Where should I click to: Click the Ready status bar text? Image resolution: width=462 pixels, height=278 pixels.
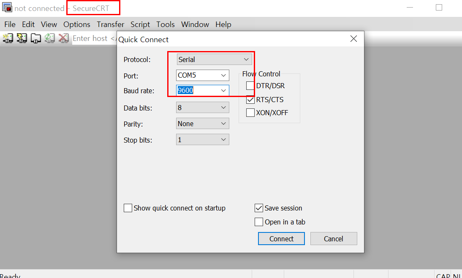click(x=10, y=276)
